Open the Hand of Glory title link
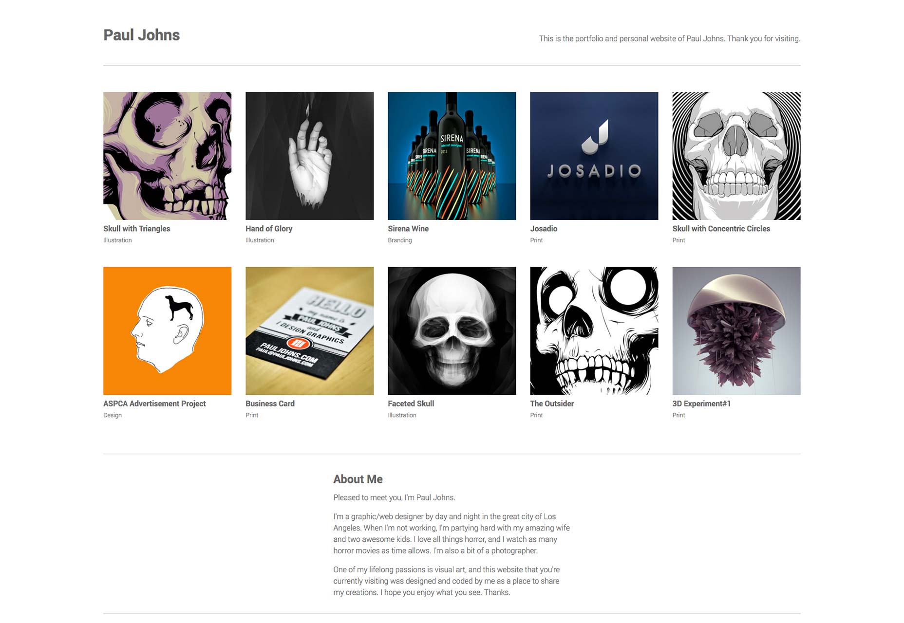 [x=269, y=229]
